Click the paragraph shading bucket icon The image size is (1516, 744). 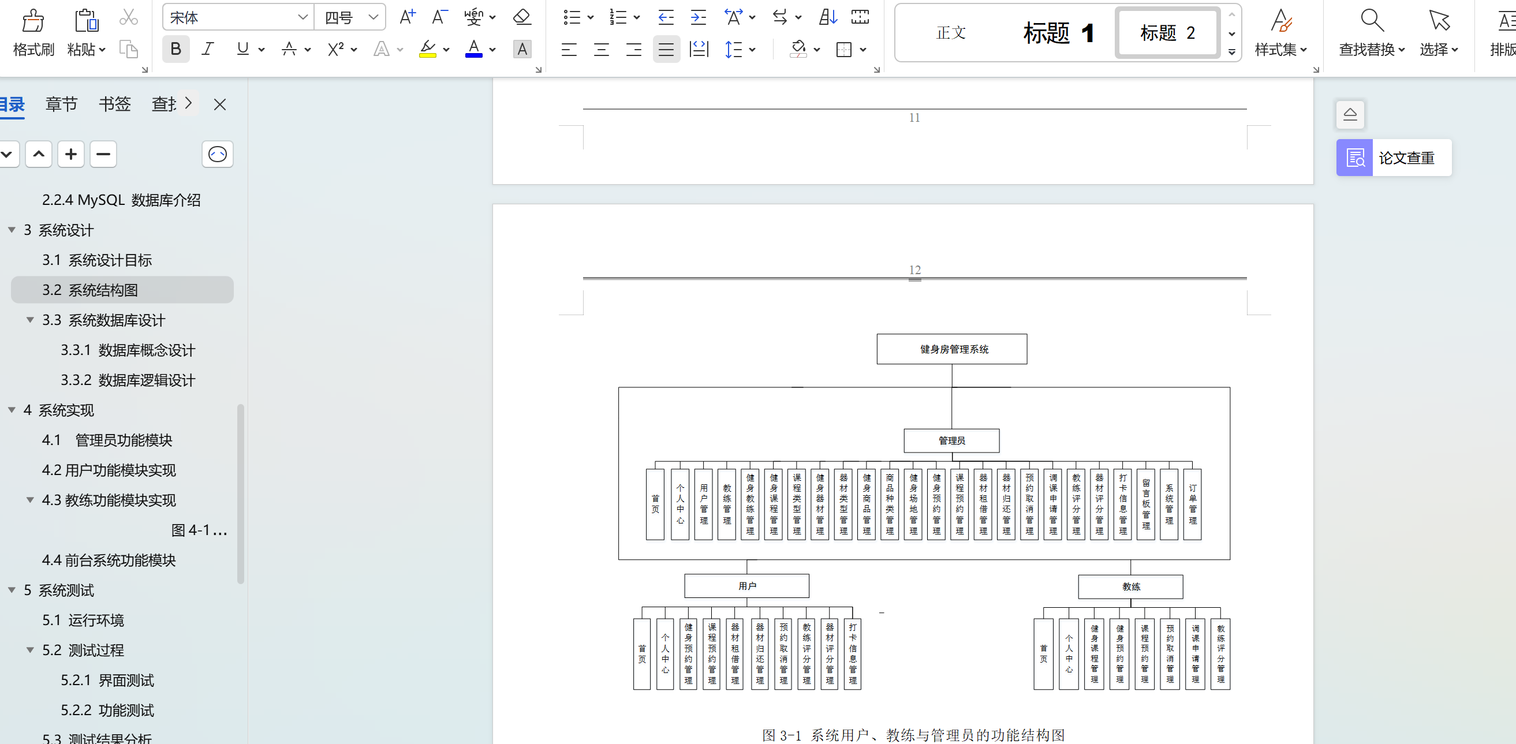click(x=798, y=50)
